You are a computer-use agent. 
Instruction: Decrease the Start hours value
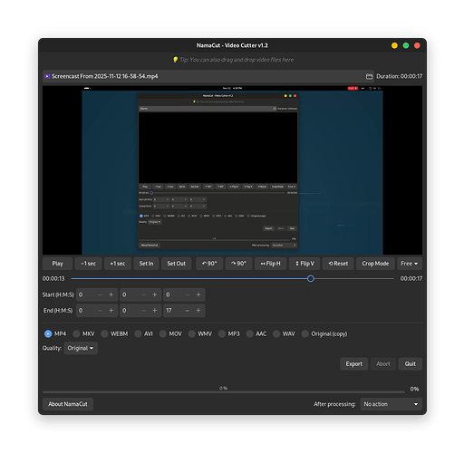coord(100,294)
